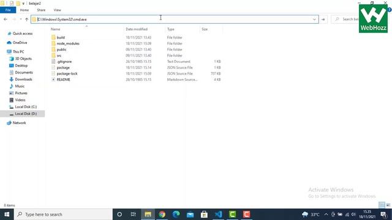Select the public folder
Screen dimensions: 392x220
tap(61, 50)
